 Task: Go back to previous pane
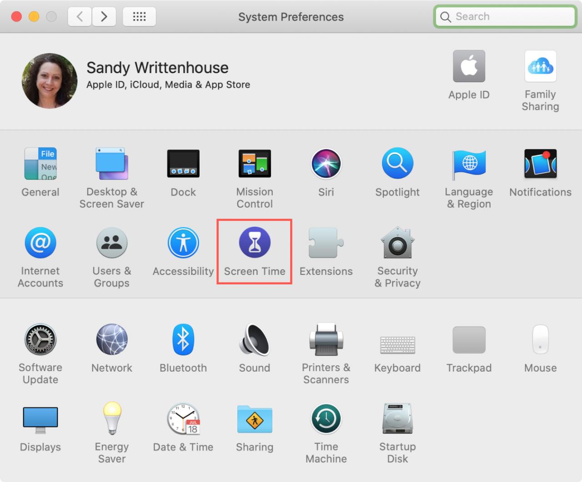pyautogui.click(x=80, y=17)
